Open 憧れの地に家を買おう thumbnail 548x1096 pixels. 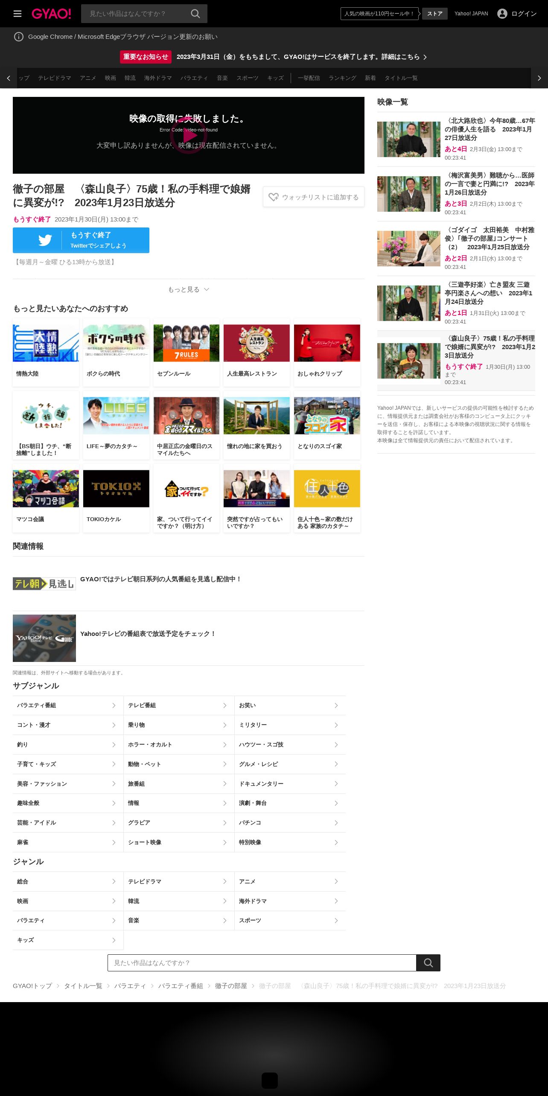[x=257, y=416]
